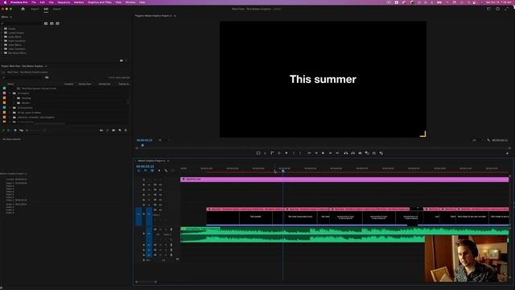Image resolution: width=515 pixels, height=290 pixels.
Task: Click the Lift button in Program Monitor
Action: pyautogui.click(x=346, y=153)
